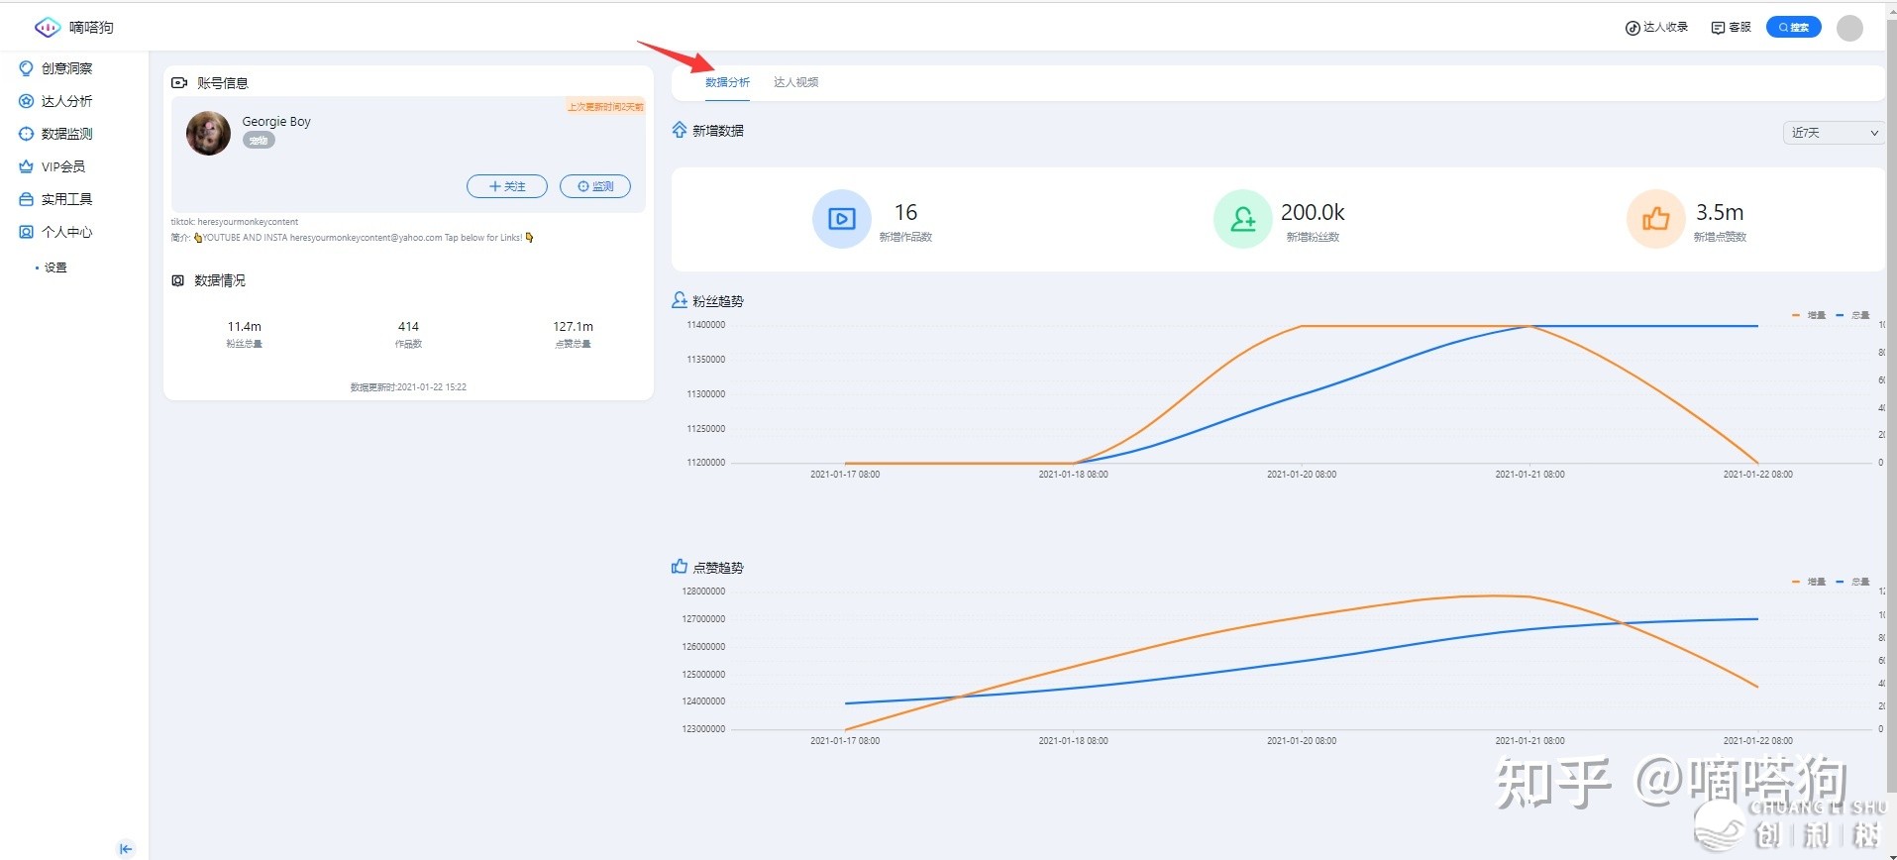1897x860 pixels.
Task: Go to 数据监测 in the sidebar
Action: click(65, 134)
